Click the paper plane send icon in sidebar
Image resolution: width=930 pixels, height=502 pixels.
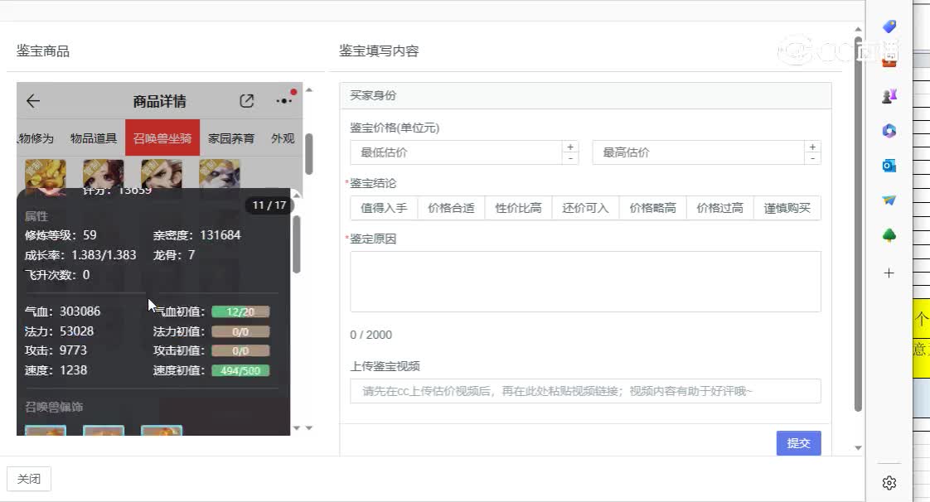coord(889,200)
